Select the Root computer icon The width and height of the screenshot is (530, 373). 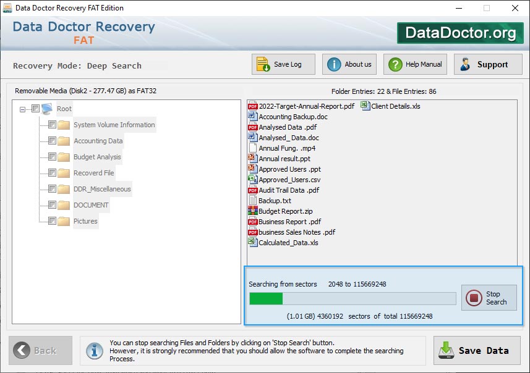click(47, 109)
